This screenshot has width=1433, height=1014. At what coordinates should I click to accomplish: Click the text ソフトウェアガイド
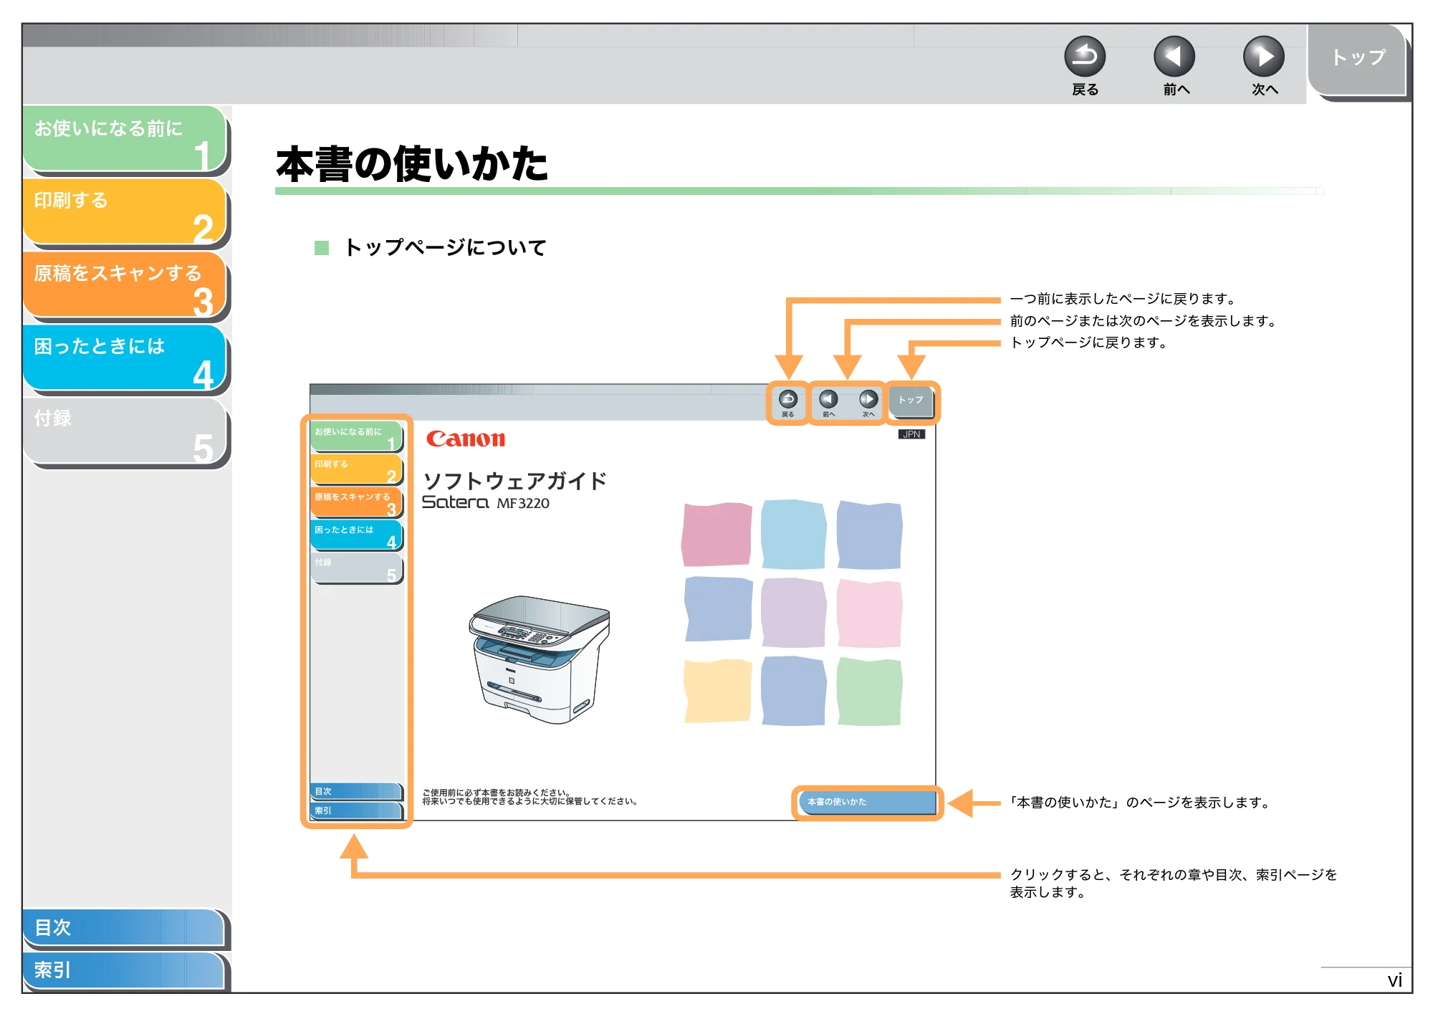515,480
